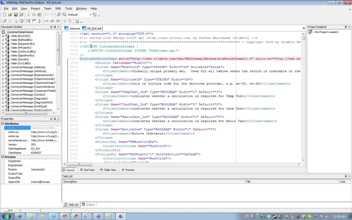Expand the Table (BusCtrEx) tree node
352x220 pixels.
tap(3, 36)
